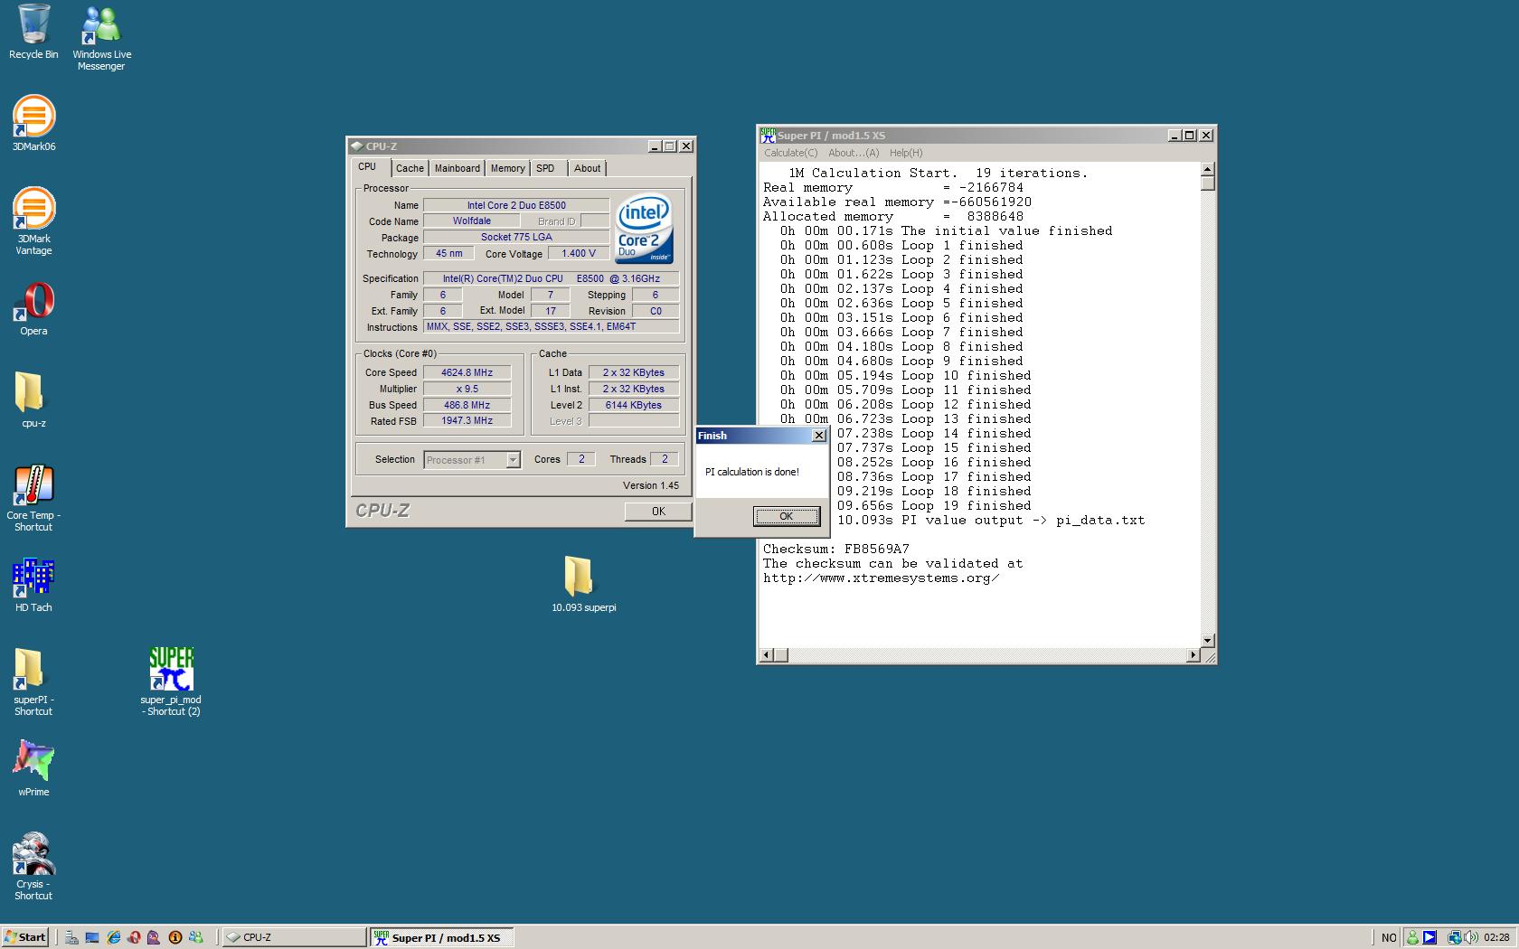Click the Name field Intel Core 2 Duo E8500
1519x949 pixels.
[516, 205]
